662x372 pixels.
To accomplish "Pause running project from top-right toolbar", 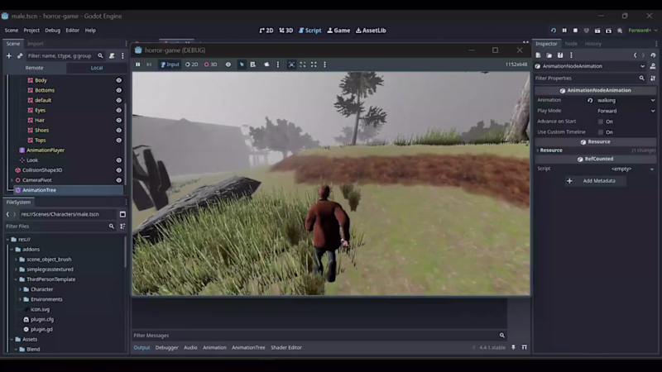I will click(564, 31).
